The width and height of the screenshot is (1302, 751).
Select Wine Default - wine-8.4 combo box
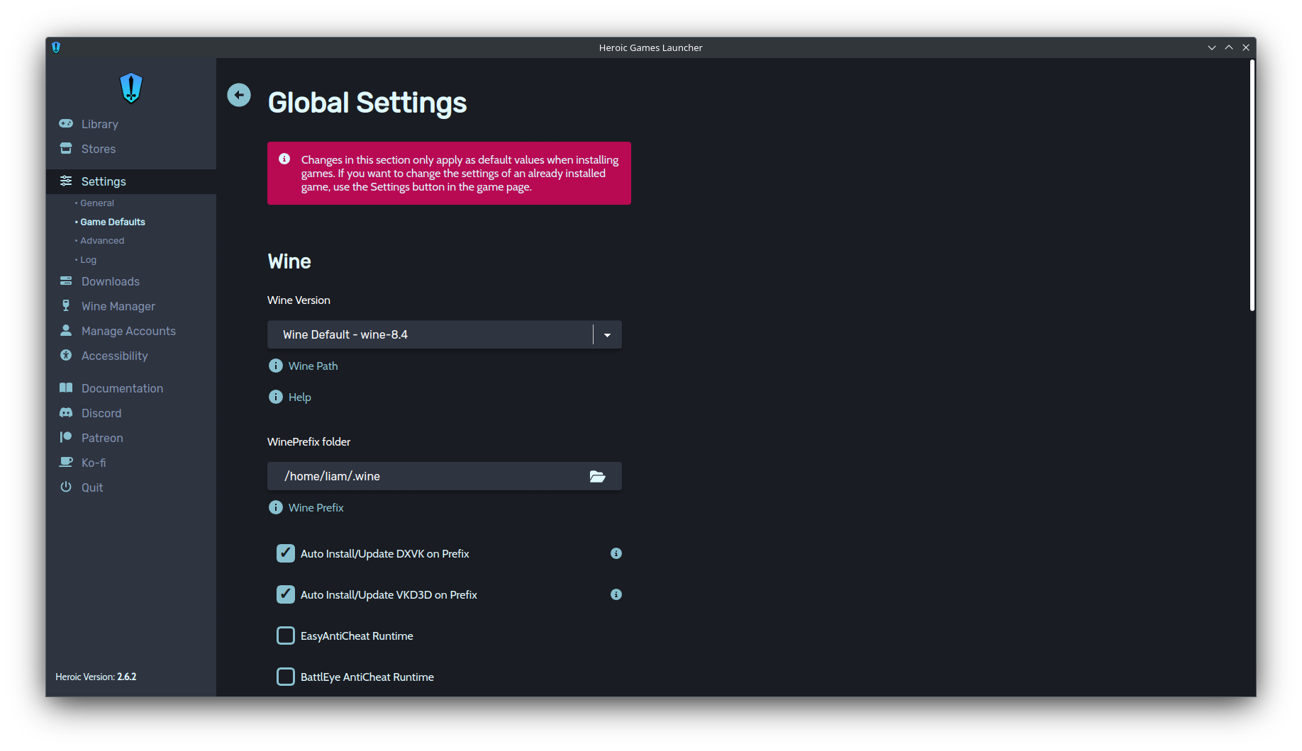pos(445,334)
